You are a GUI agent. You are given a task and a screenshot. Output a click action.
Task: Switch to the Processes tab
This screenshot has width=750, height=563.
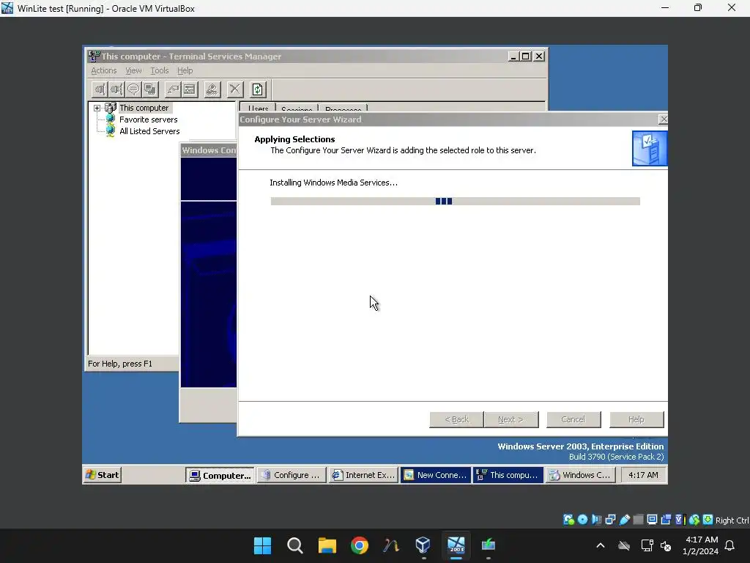coord(343,108)
